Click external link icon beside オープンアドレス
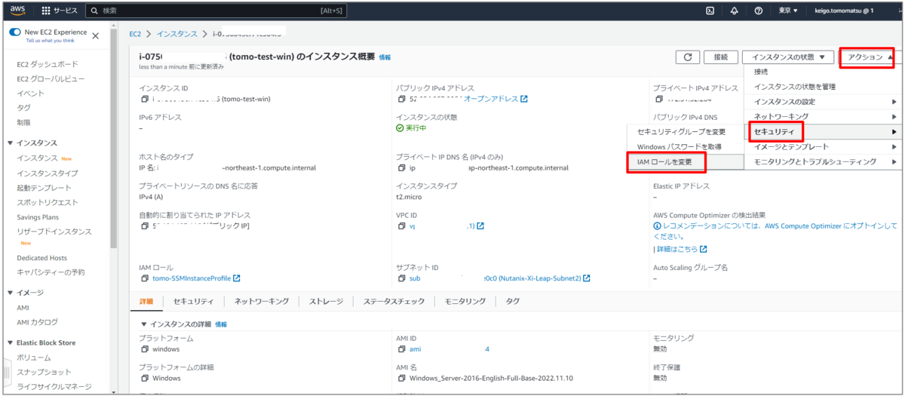 [x=523, y=99]
